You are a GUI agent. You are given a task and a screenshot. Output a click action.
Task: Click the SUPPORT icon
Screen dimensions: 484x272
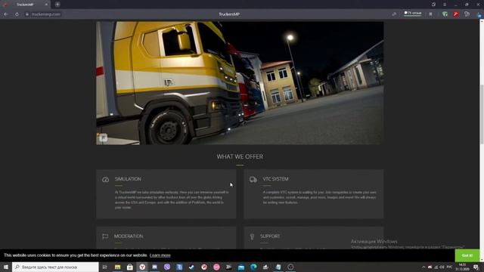pos(252,236)
